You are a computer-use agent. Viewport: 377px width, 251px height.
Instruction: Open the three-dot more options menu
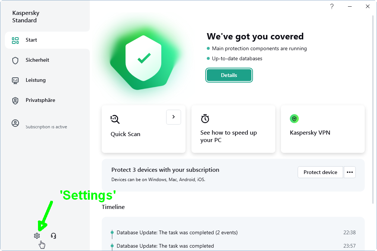tap(349, 172)
